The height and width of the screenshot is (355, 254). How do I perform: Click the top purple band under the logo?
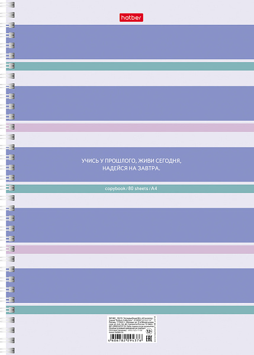(x=130, y=42)
